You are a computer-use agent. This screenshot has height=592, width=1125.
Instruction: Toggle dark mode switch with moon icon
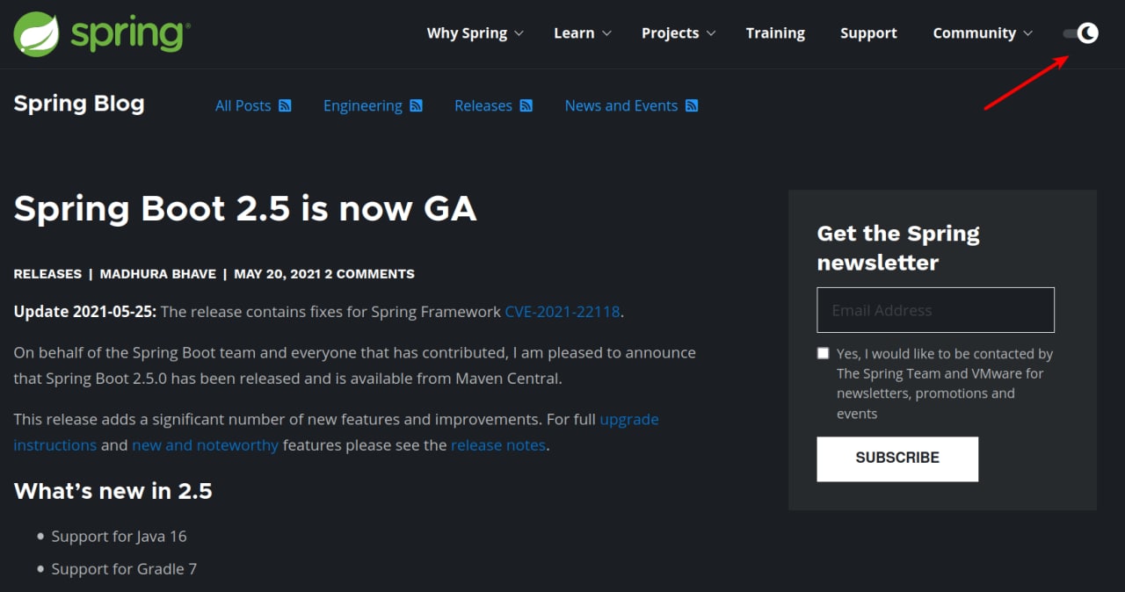[x=1081, y=33]
